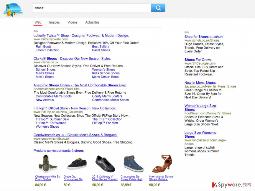Click the www.clarks.co.uk URL text
Image resolution: width=255 pixels, height=191 pixels.
click(46, 62)
